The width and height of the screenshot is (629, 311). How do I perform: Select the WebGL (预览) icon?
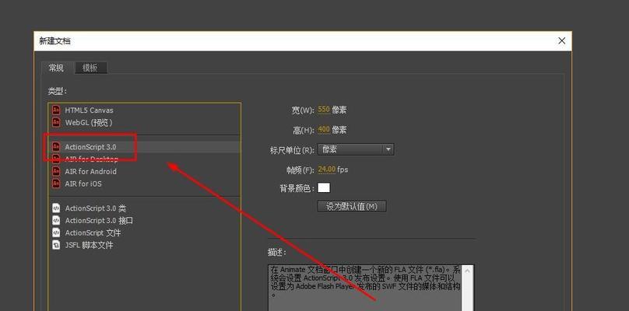pyautogui.click(x=56, y=122)
